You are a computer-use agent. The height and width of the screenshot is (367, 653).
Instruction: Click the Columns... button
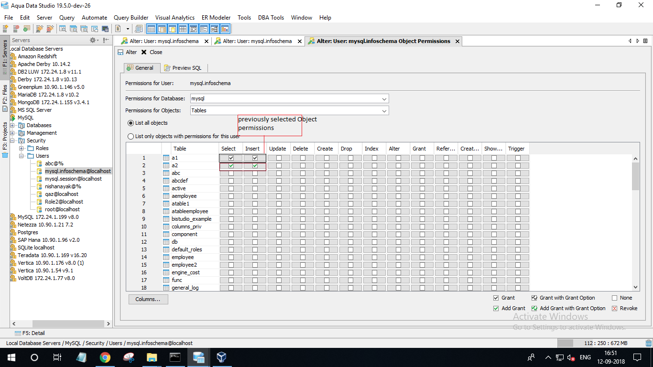148,299
